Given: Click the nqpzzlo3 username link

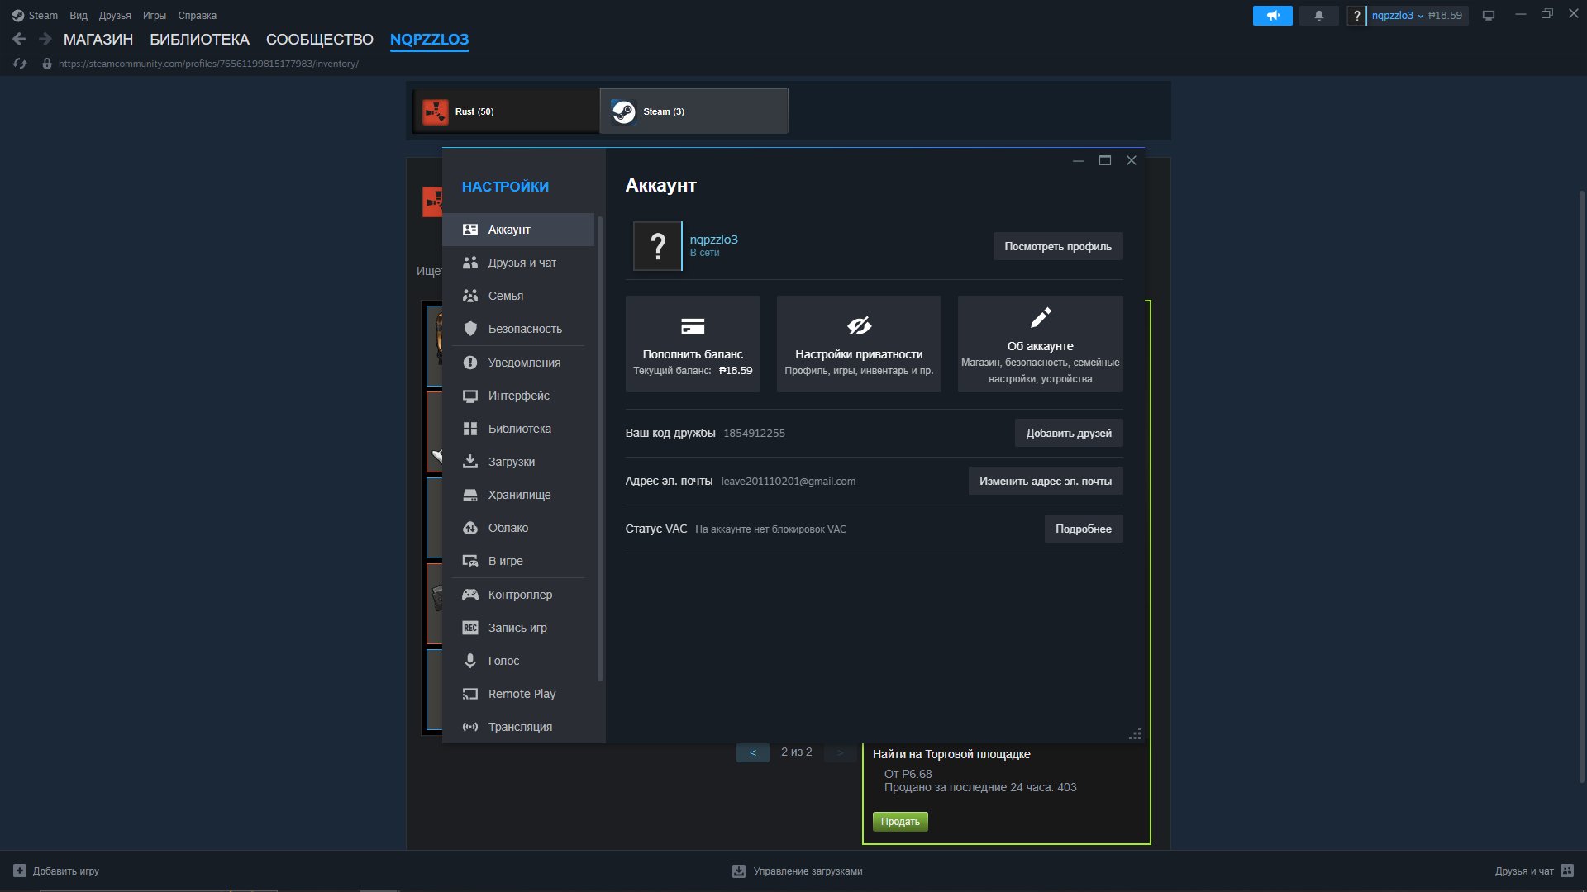Looking at the screenshot, I should click(x=714, y=240).
